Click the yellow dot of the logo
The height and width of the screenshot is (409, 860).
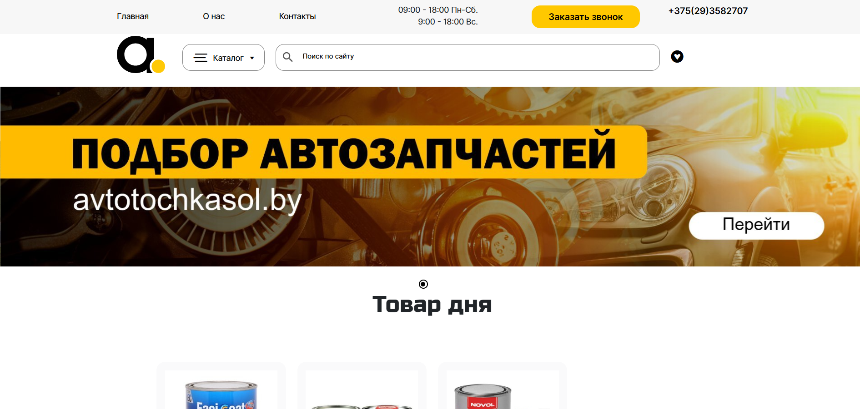click(158, 66)
